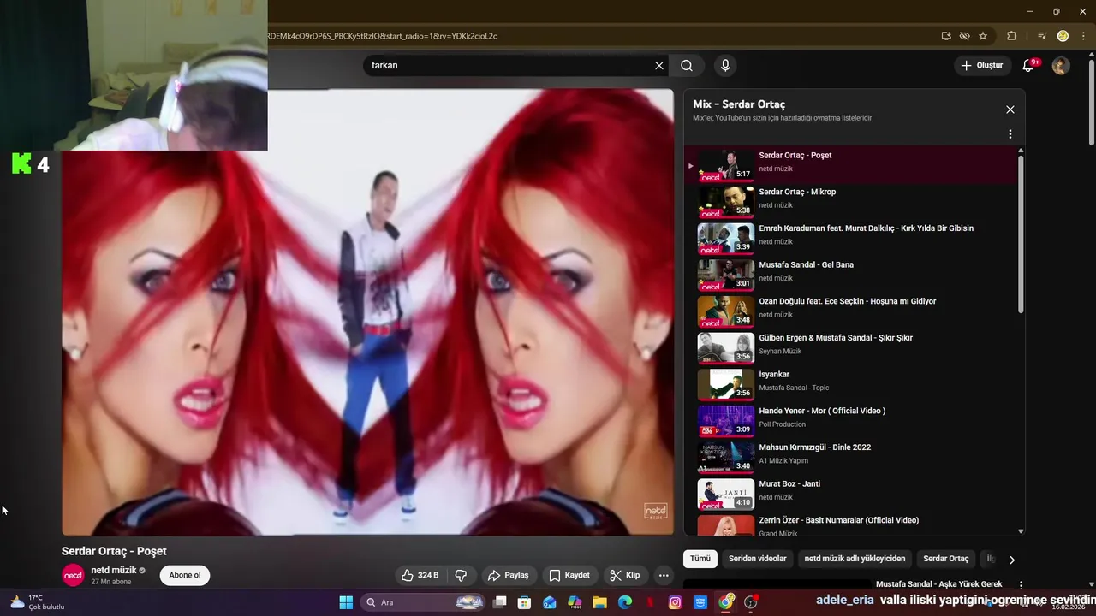
Task: Click inside the tarkan search field
Action: 510,65
